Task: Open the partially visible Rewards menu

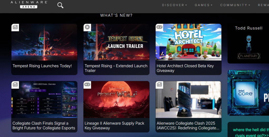Action: pyautogui.click(x=263, y=5)
